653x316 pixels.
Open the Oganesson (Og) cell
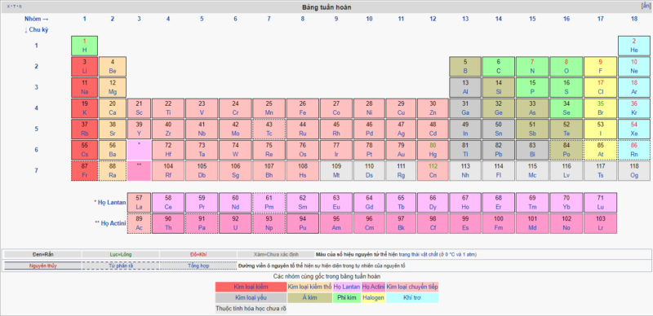[x=634, y=170]
